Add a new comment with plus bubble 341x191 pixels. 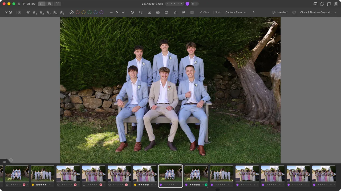tap(329, 4)
